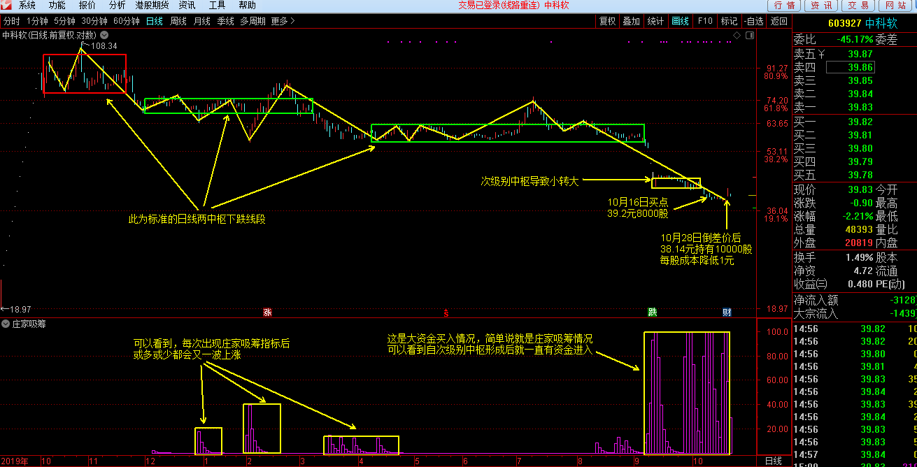The width and height of the screenshot is (917, 467).
Task: Remove stock via -自选 button
Action: [x=753, y=21]
